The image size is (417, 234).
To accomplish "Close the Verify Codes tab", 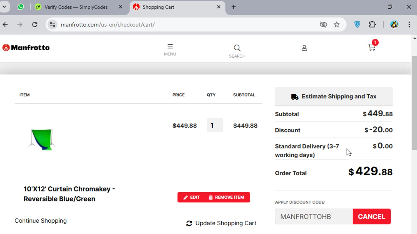I will click(x=120, y=7).
